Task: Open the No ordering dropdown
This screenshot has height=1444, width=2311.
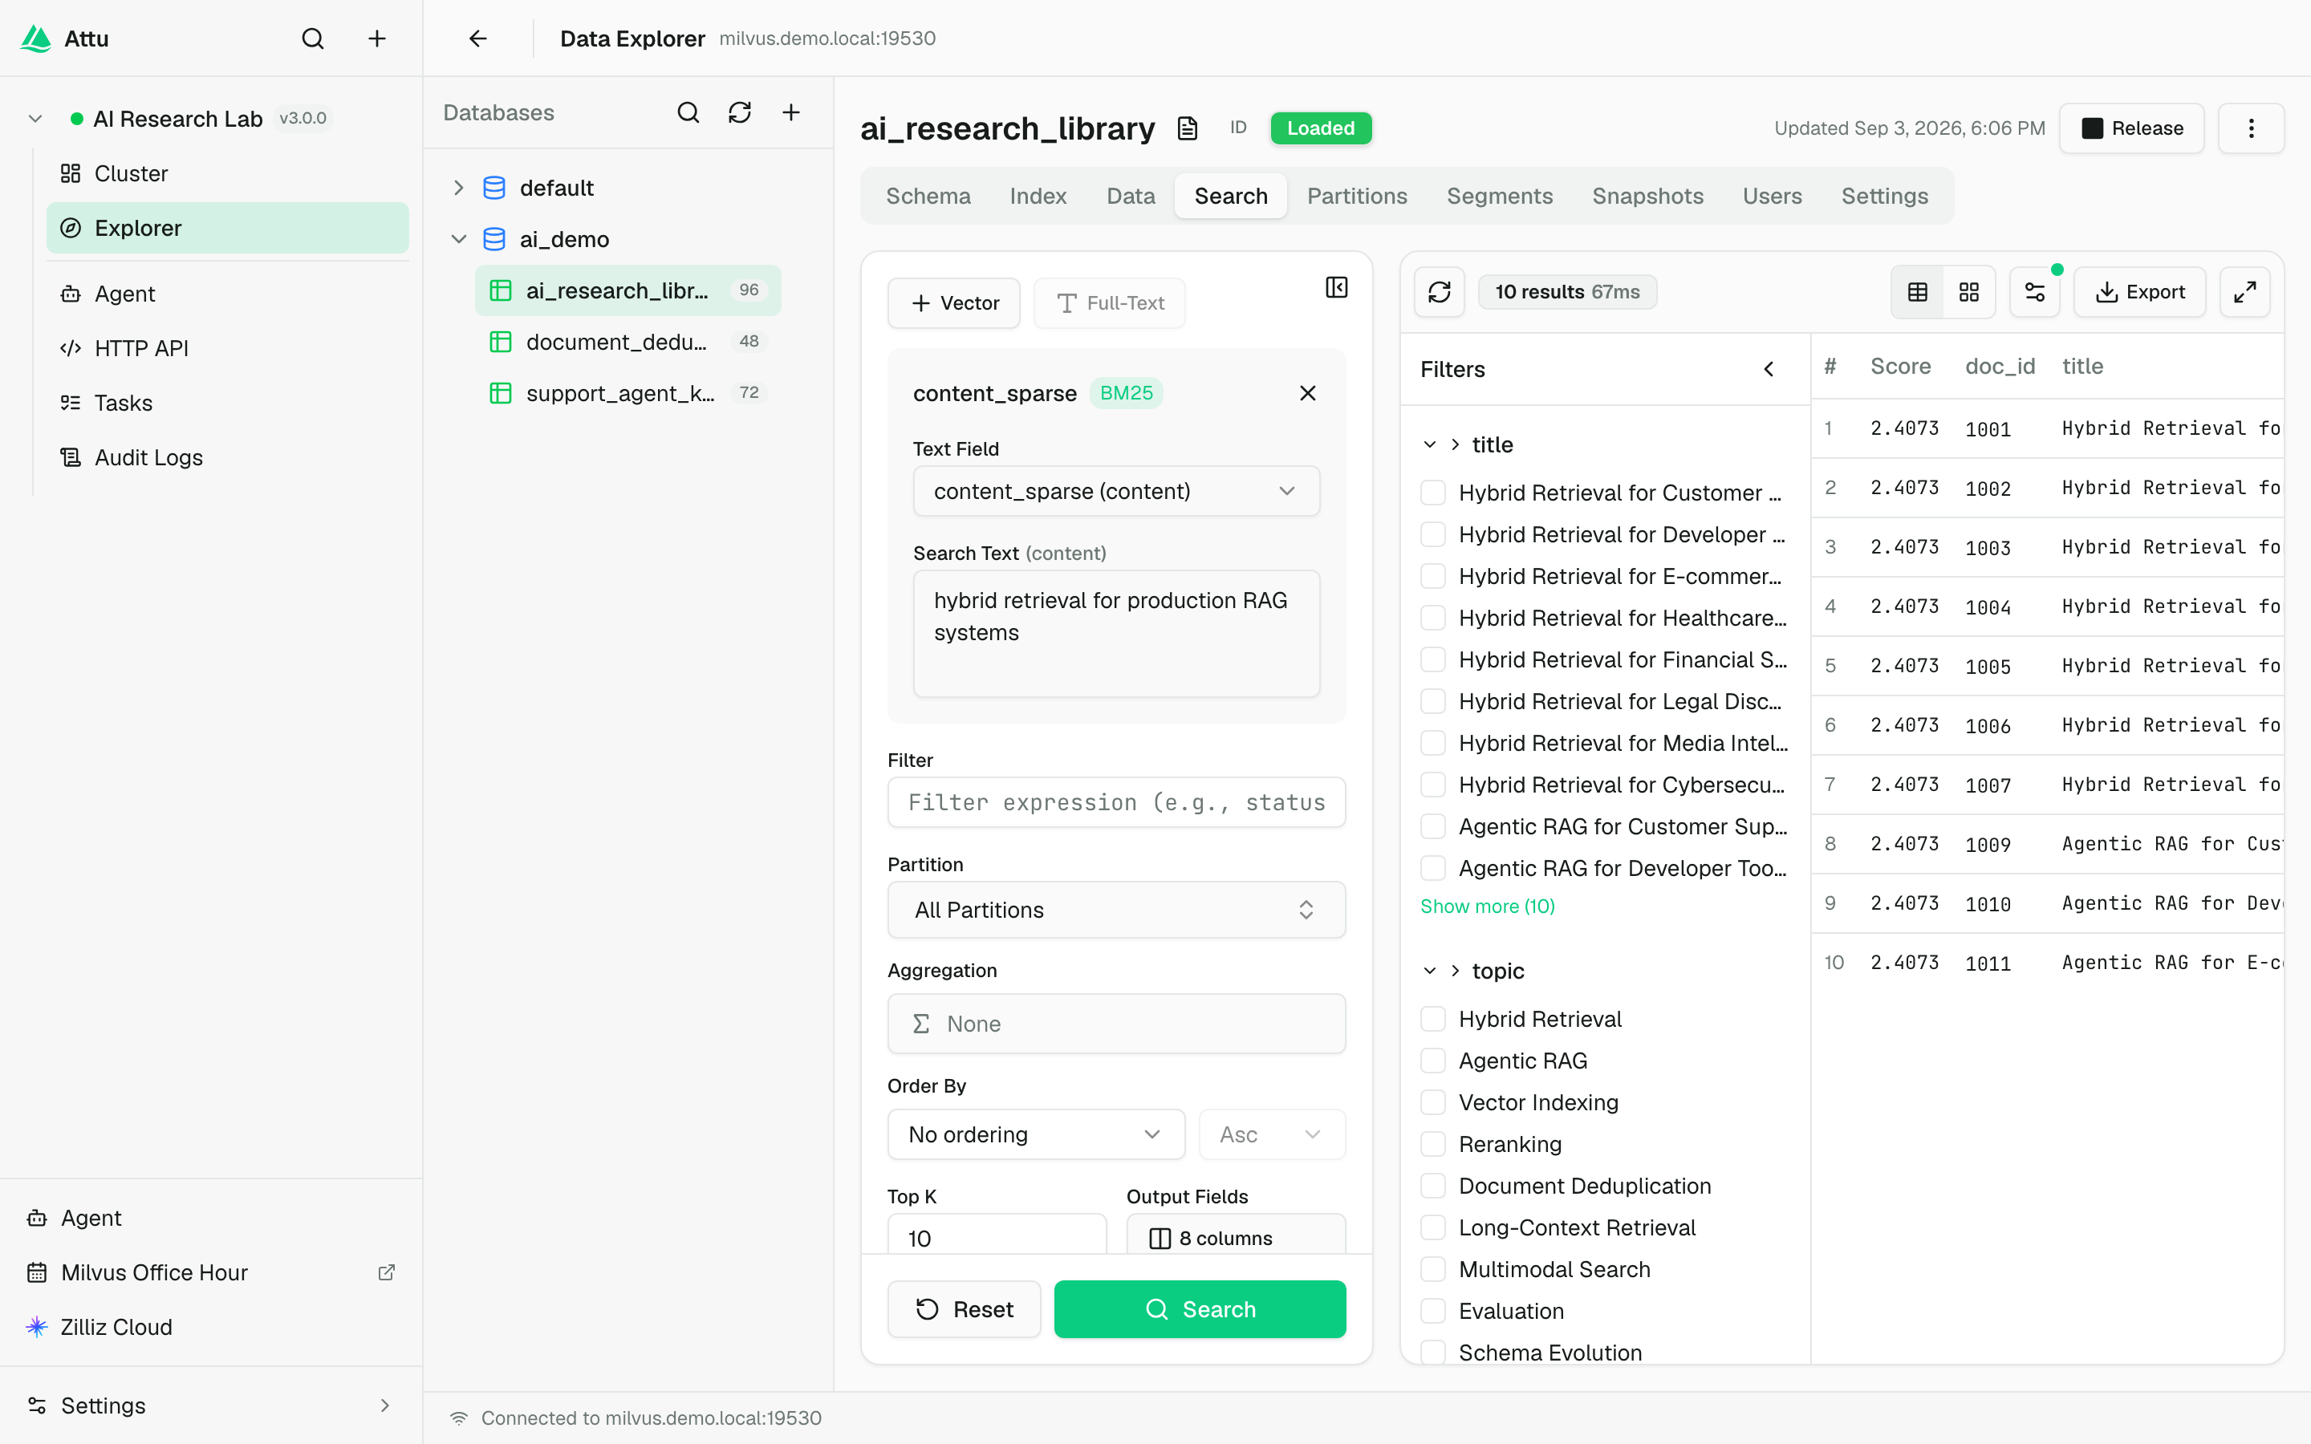Action: (1036, 1134)
